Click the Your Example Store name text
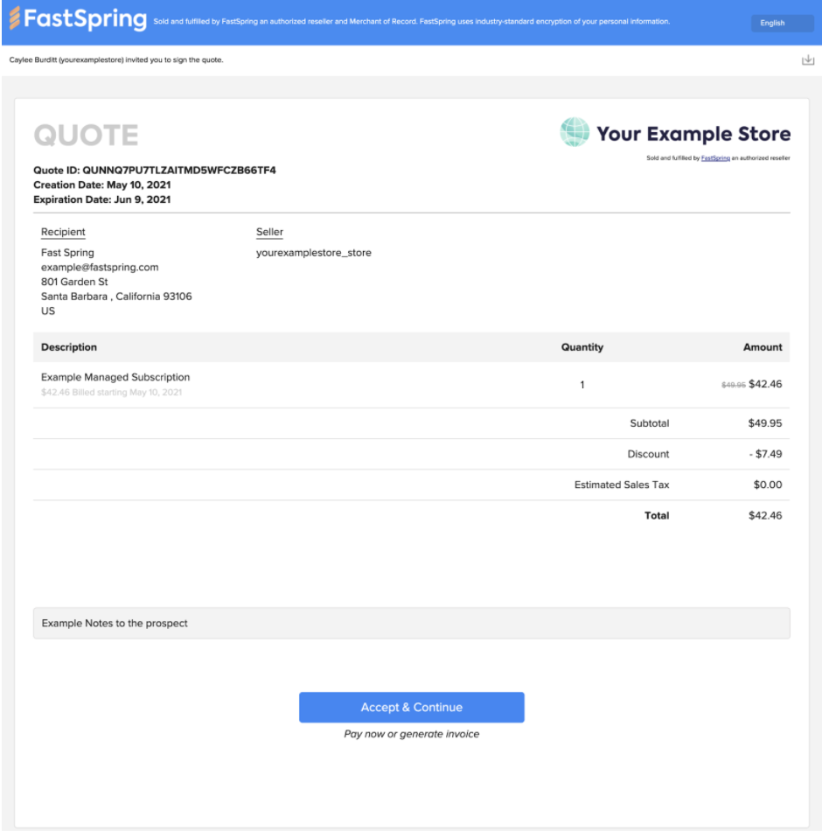822x831 pixels. pyautogui.click(x=693, y=134)
